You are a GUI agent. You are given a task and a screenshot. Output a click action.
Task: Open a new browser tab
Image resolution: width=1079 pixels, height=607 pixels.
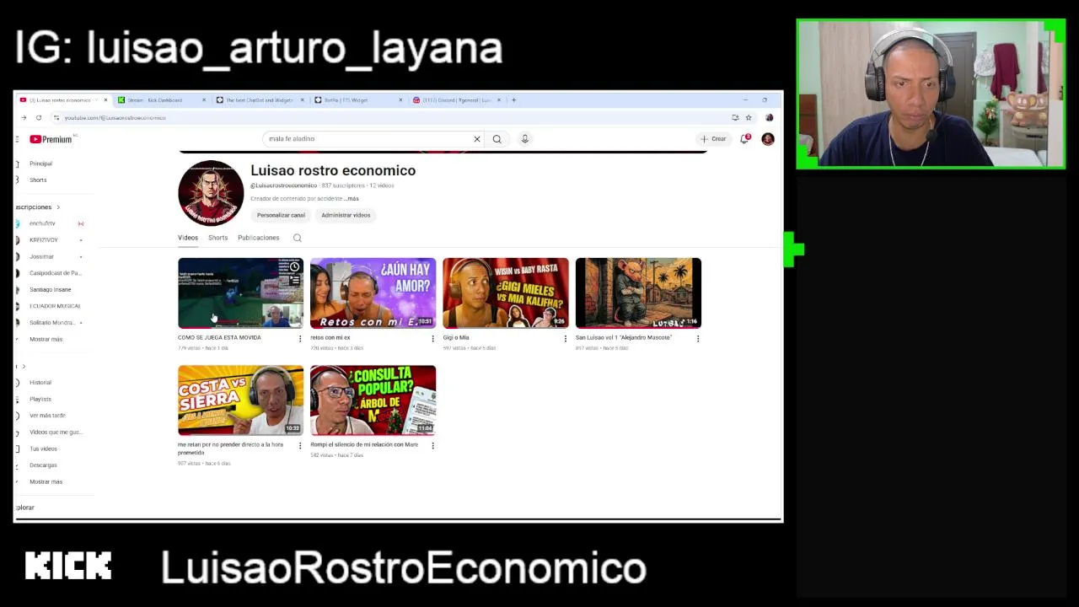[x=513, y=100]
